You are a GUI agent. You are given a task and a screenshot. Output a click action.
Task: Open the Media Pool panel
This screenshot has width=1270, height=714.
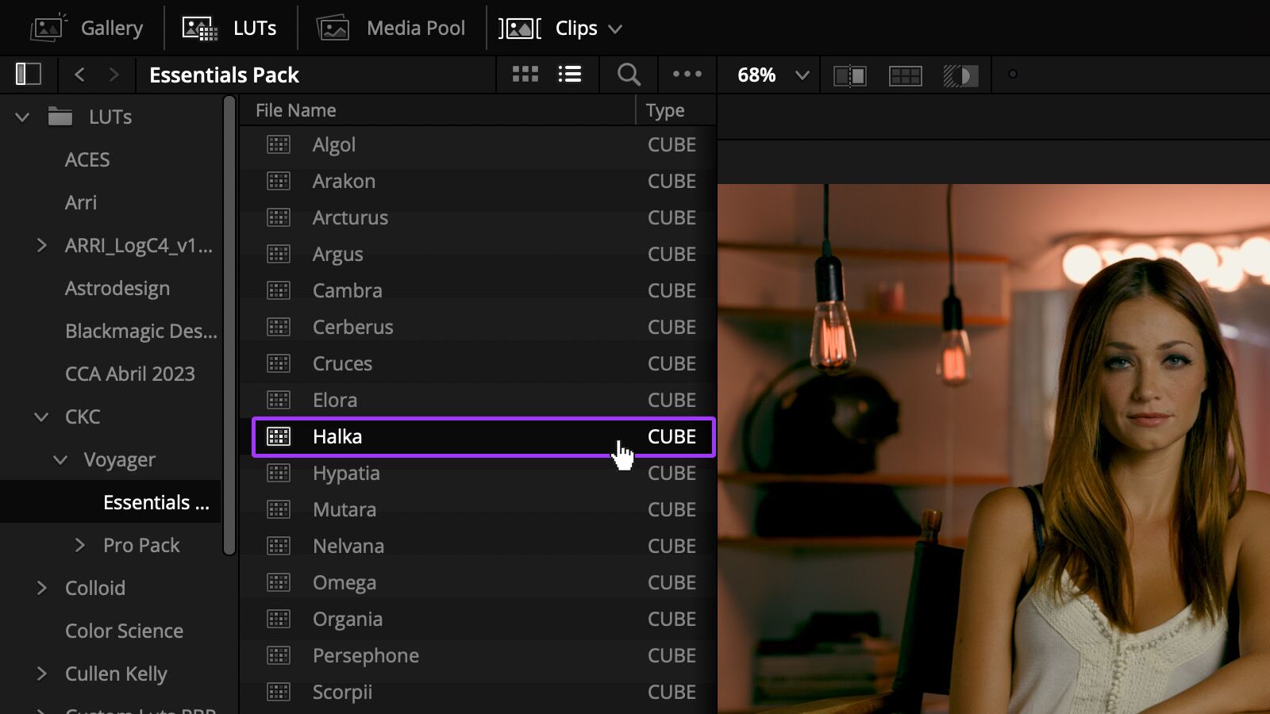(391, 29)
